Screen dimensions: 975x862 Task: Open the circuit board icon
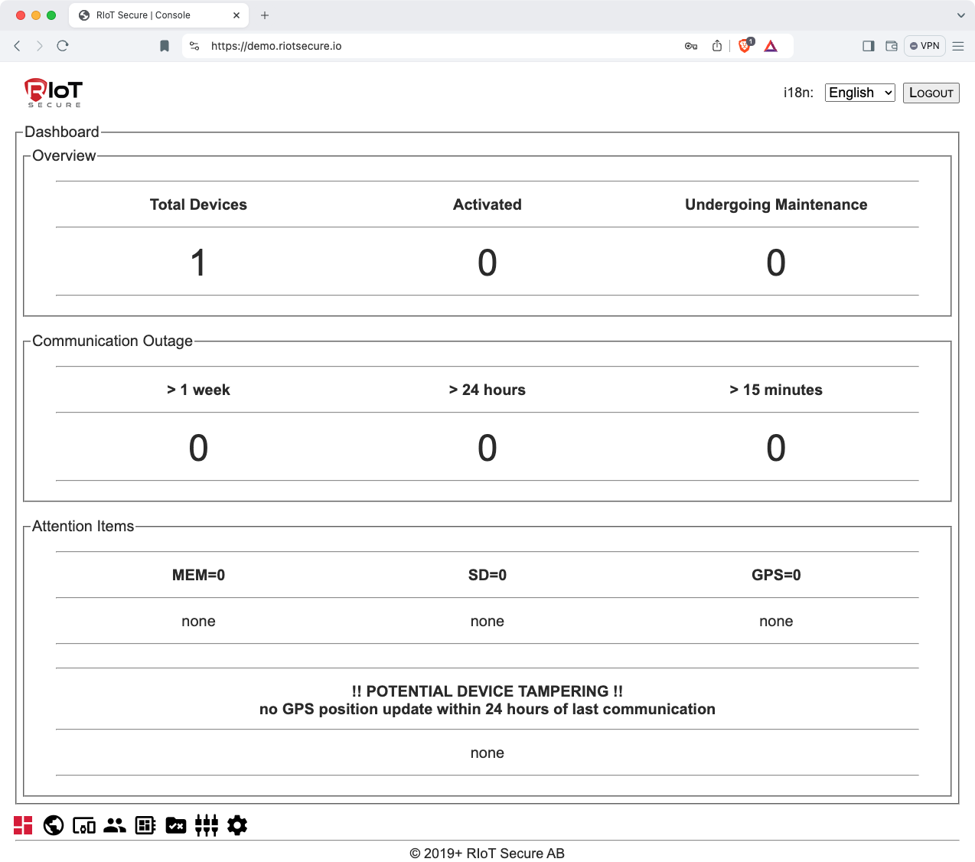pos(145,825)
